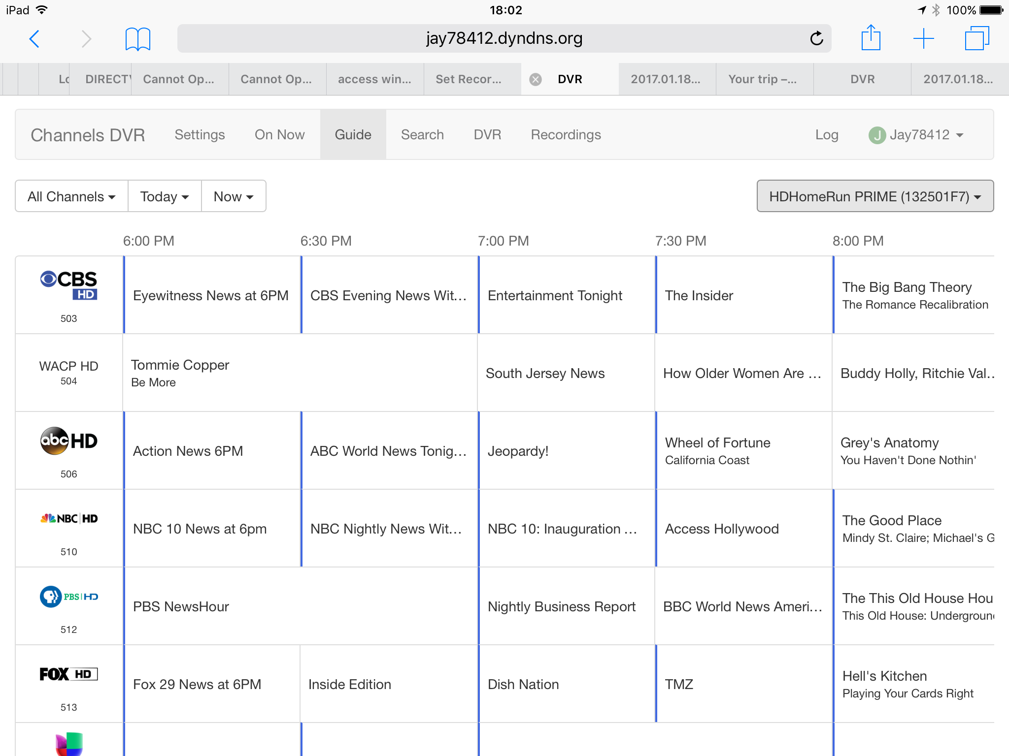Expand the Today date dropdown
This screenshot has height=756, width=1009.
click(164, 196)
